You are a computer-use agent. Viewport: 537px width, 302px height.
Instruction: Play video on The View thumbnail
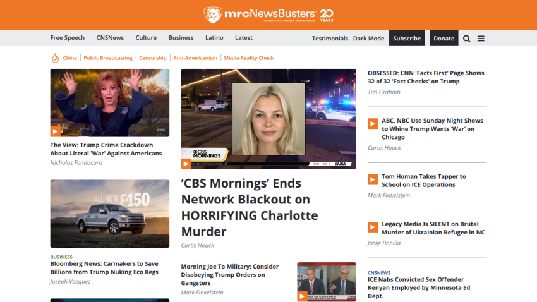pos(55,131)
